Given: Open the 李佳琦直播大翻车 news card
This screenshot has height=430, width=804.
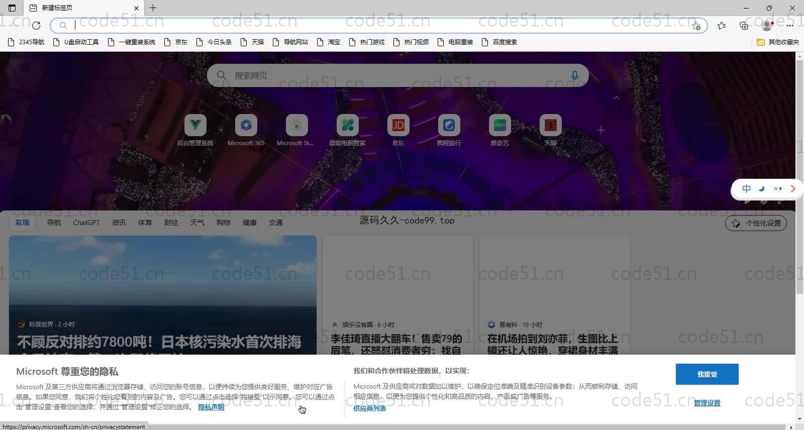Looking at the screenshot, I should (398, 295).
